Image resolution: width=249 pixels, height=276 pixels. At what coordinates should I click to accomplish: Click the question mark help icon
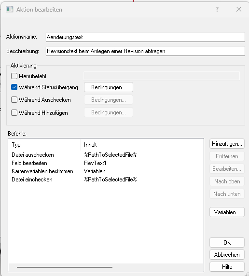click(217, 9)
